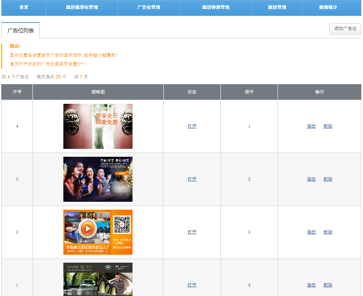Click the tip line starting with 首页打开状态
The height and width of the screenshot is (296, 363).
click(x=48, y=64)
